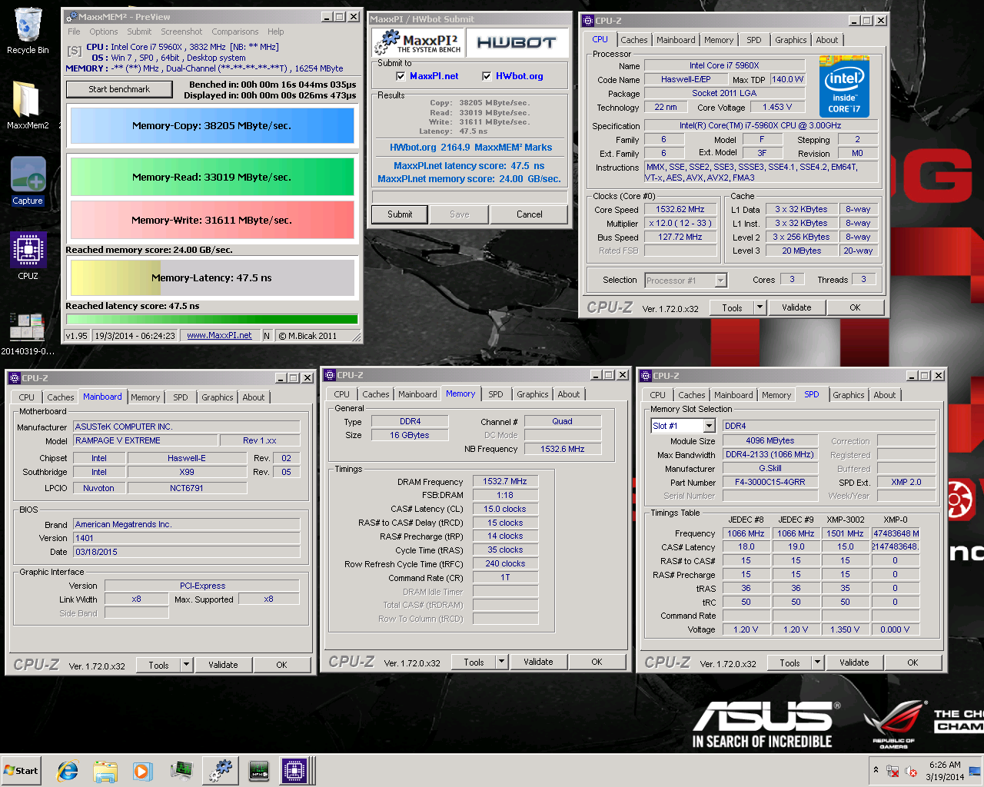The width and height of the screenshot is (984, 787).
Task: Open Tools dropdown arrow in Memory window
Action: tap(501, 662)
